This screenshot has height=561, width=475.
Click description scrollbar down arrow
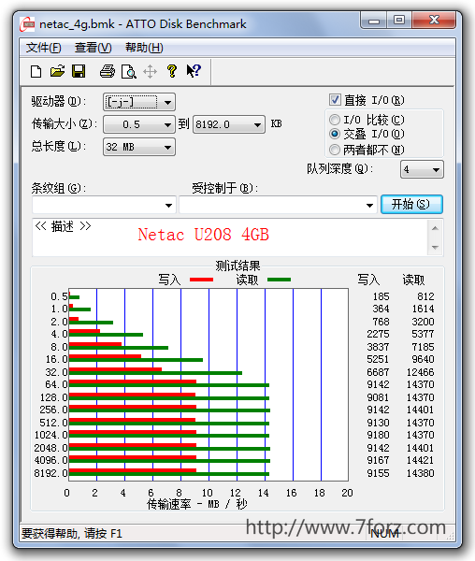435,247
